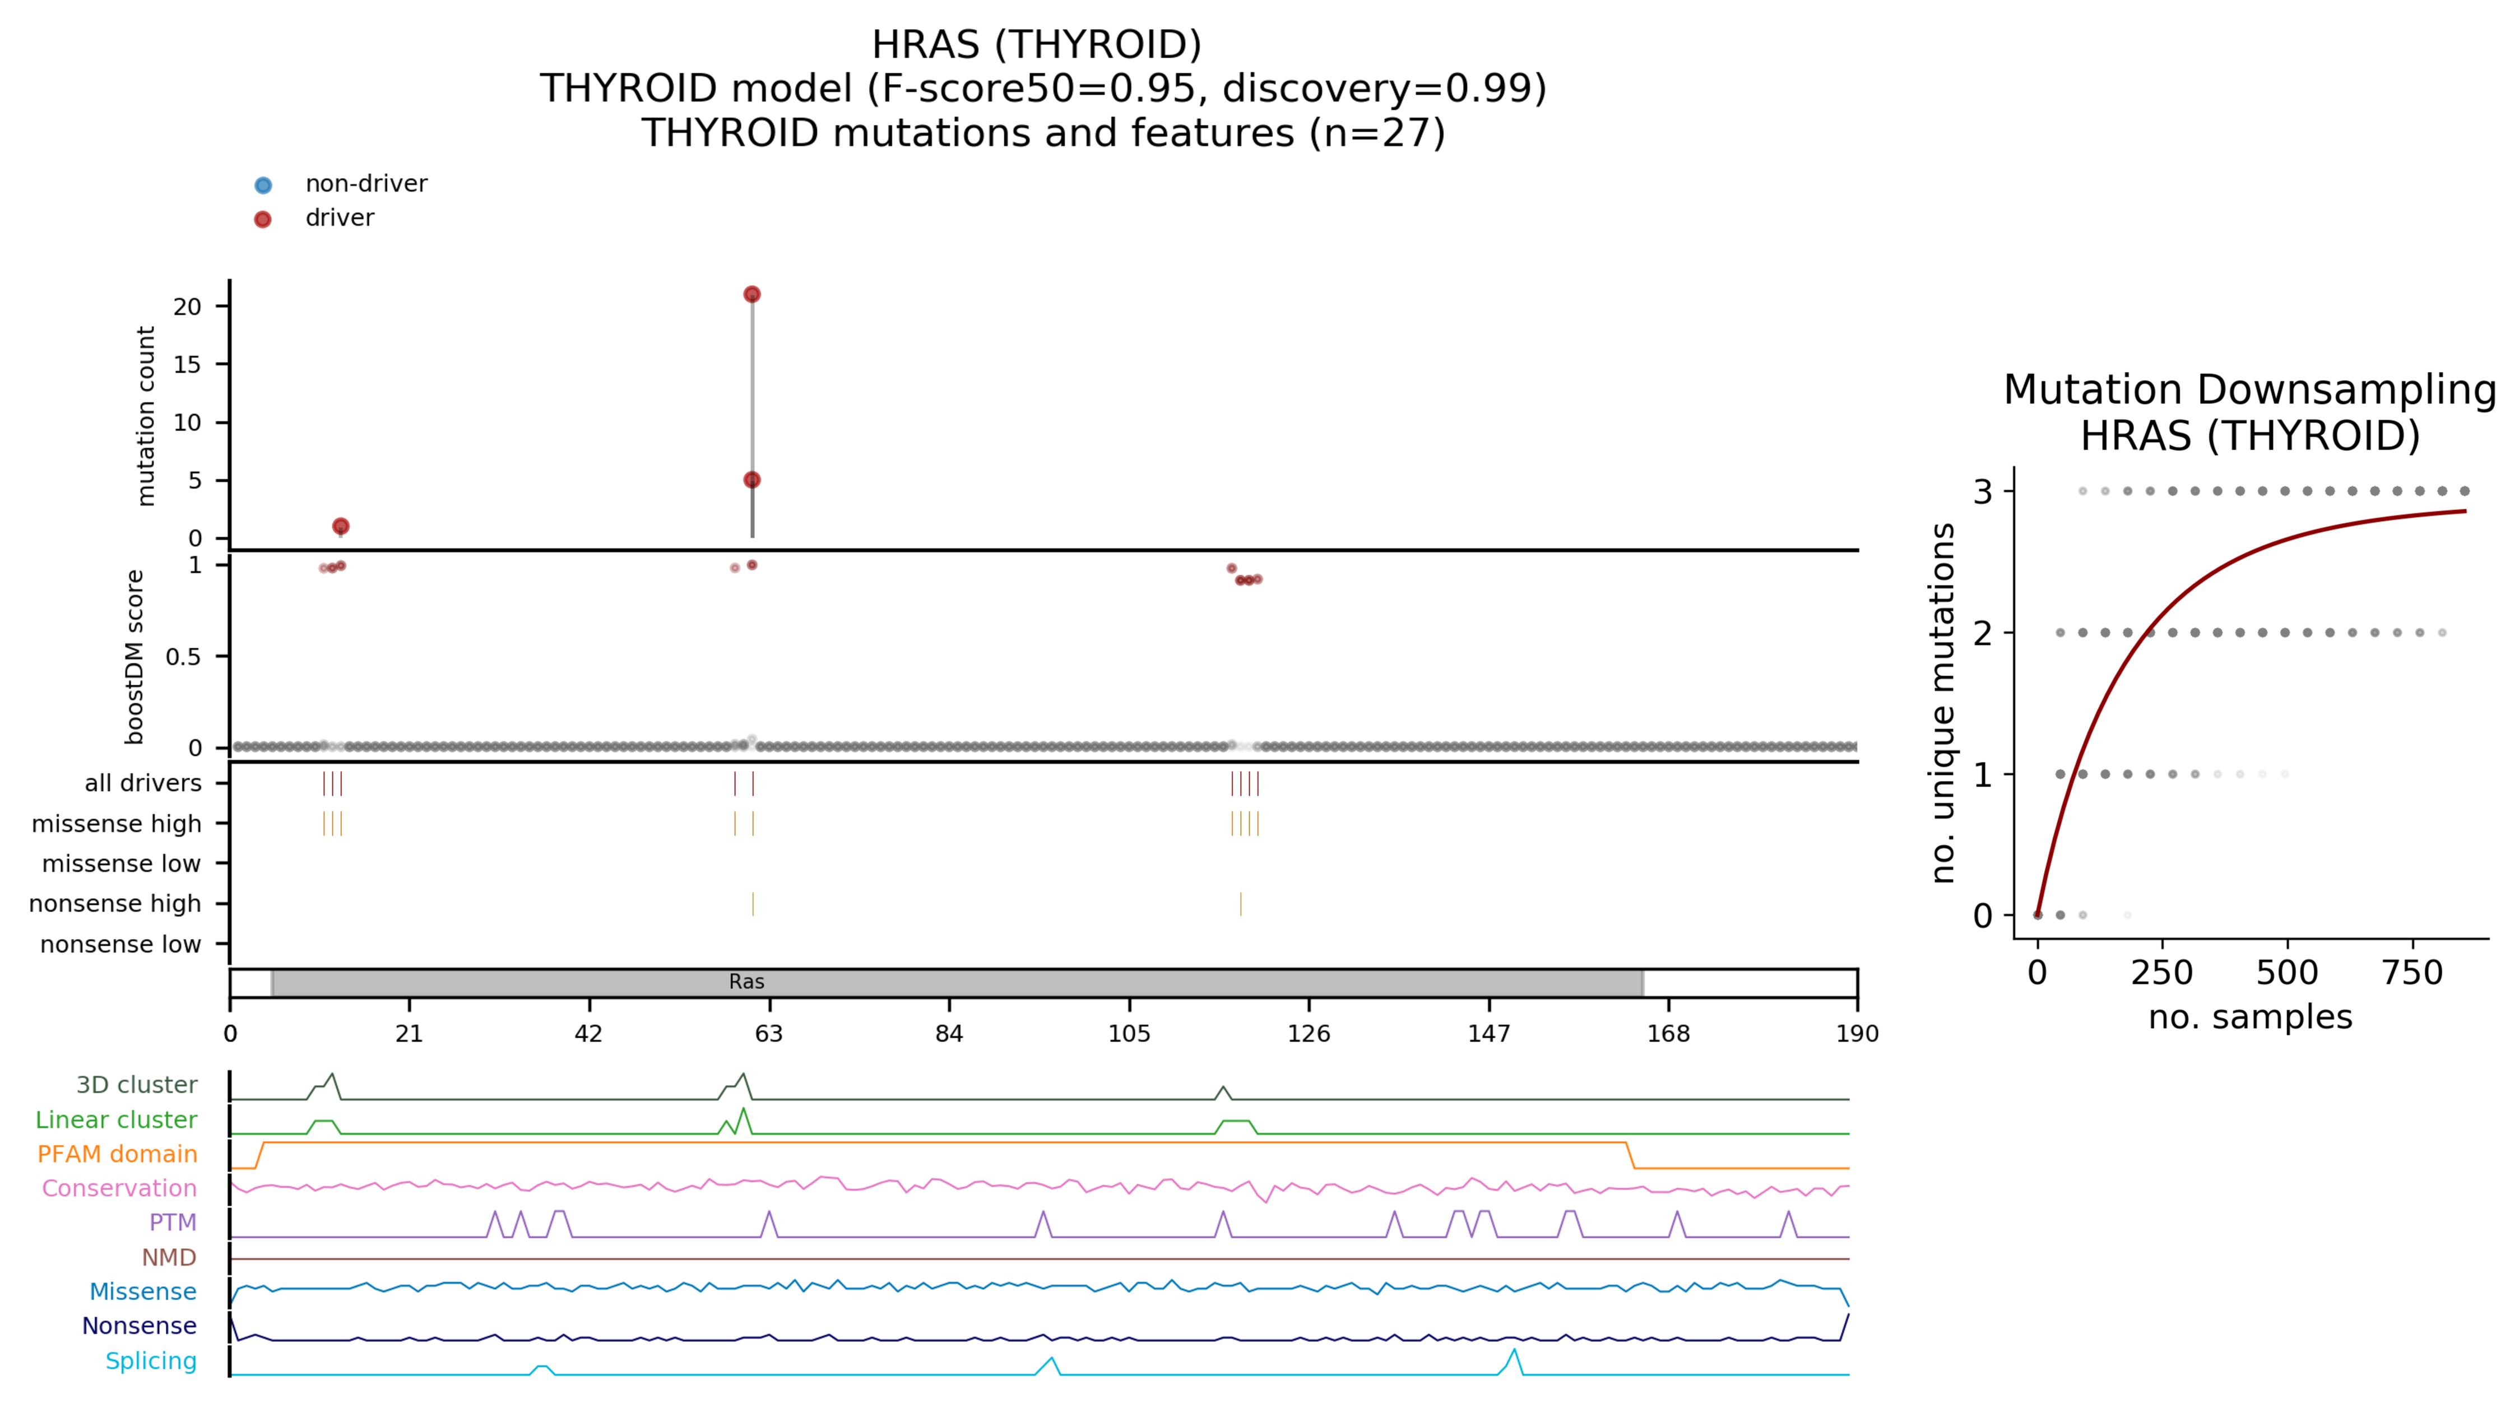This screenshot has height=1408, width=2519.
Task: Click the blue non-driver legend marker
Action: [263, 185]
